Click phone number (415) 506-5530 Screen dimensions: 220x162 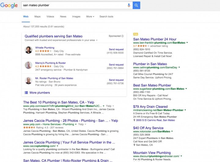(x=115, y=53)
